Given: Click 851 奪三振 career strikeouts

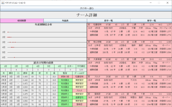Looking at the screenshot, I should point(152,87).
